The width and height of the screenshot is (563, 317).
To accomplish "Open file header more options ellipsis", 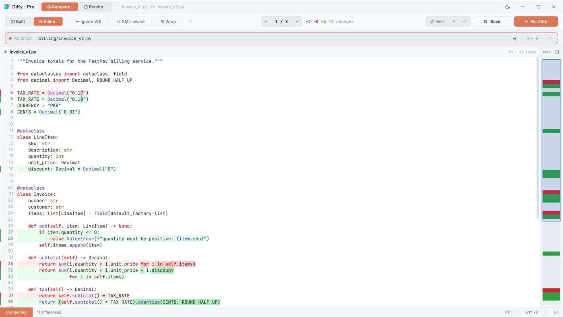I will (550, 38).
